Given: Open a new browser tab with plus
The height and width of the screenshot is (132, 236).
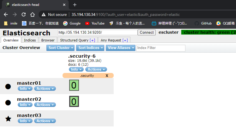Looking at the screenshot, I should (x=75, y=5).
